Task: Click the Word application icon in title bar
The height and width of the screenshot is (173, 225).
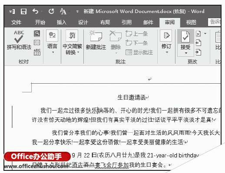Action: pyautogui.click(x=12, y=11)
